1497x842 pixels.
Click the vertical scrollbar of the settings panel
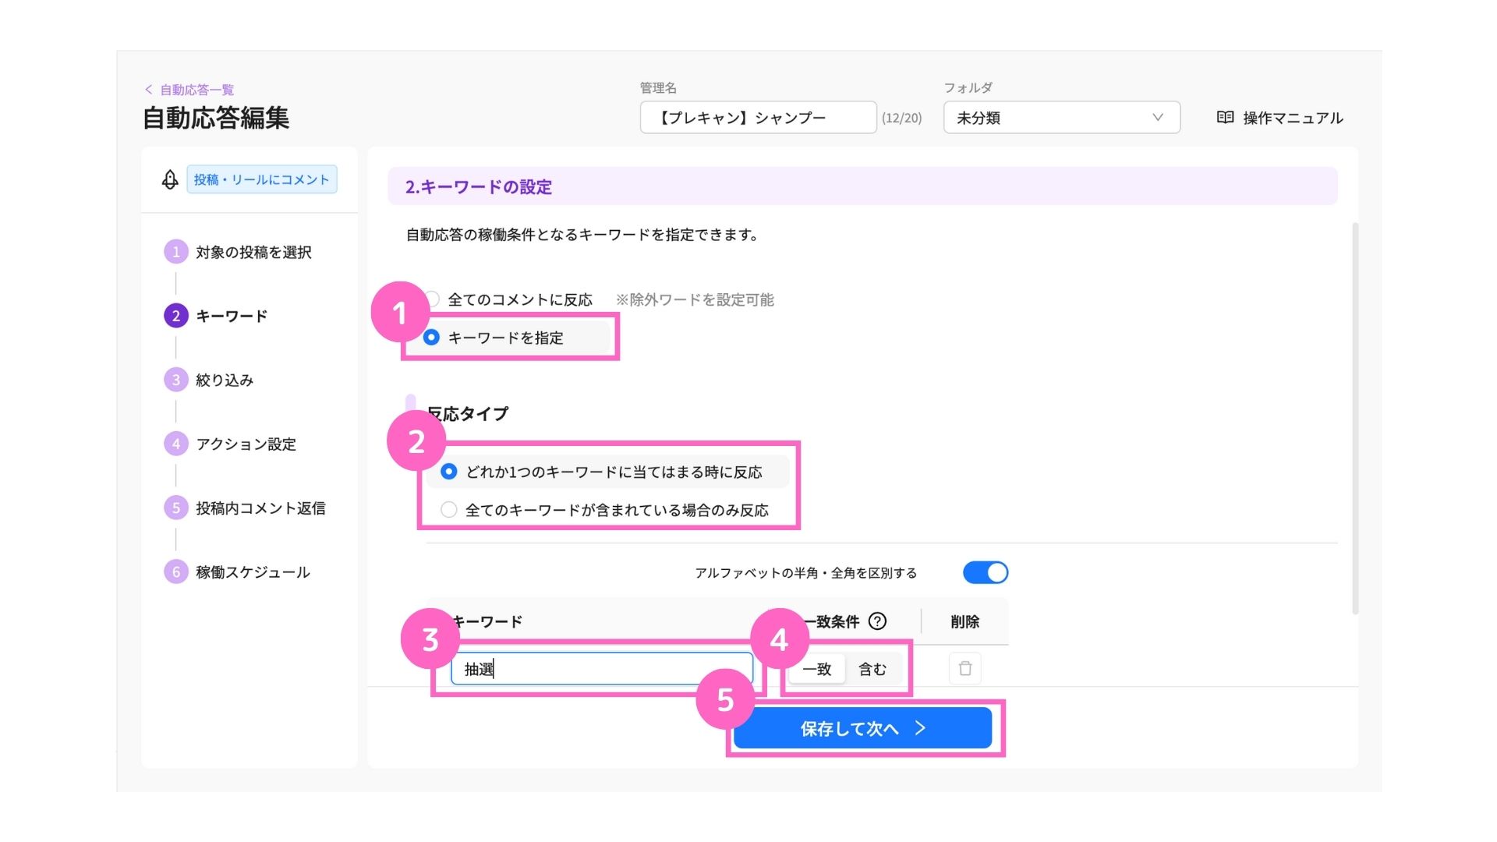tap(1355, 419)
